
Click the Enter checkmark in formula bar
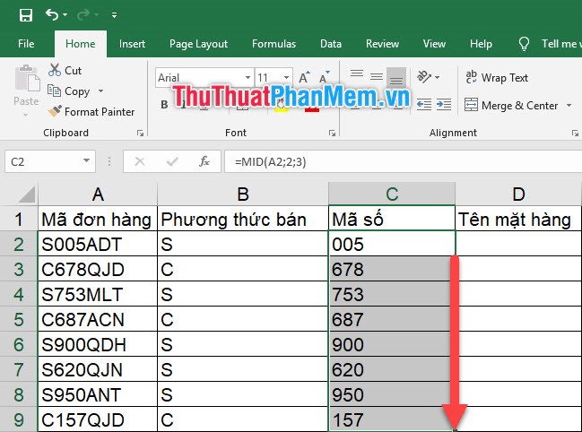(x=172, y=161)
